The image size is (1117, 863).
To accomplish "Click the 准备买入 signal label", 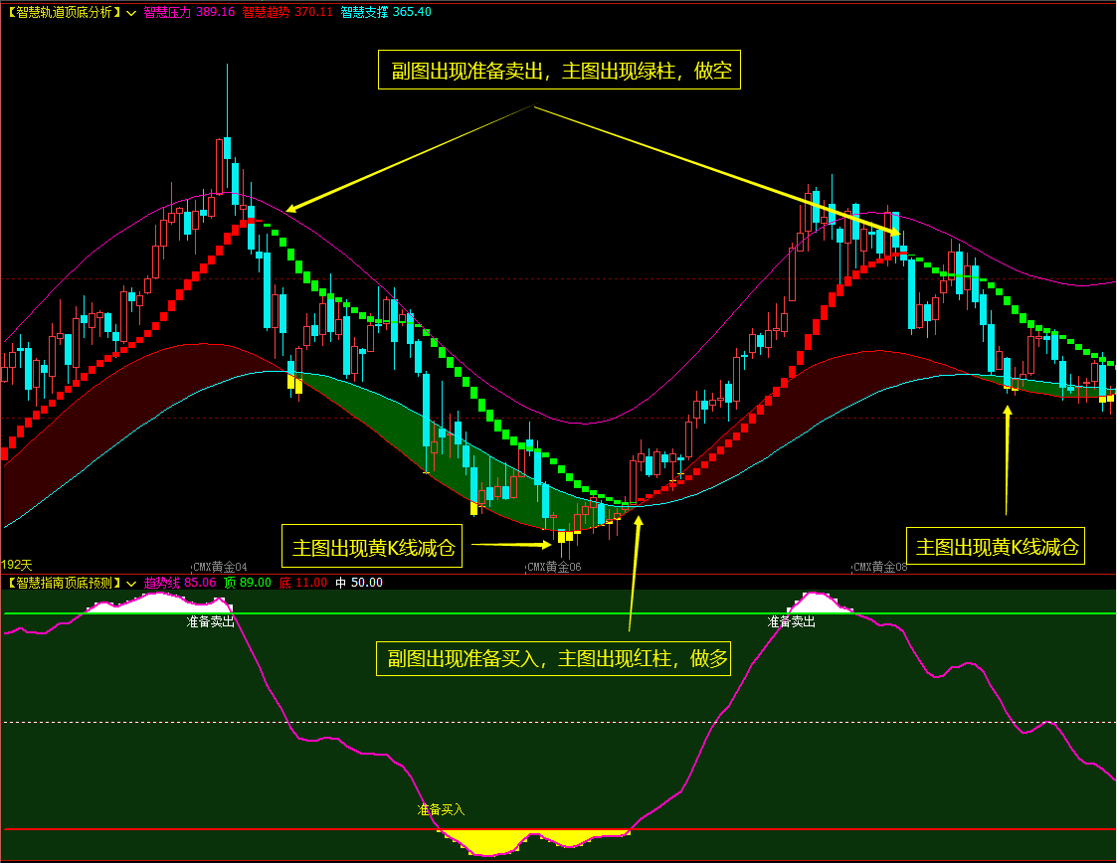I will pos(441,809).
